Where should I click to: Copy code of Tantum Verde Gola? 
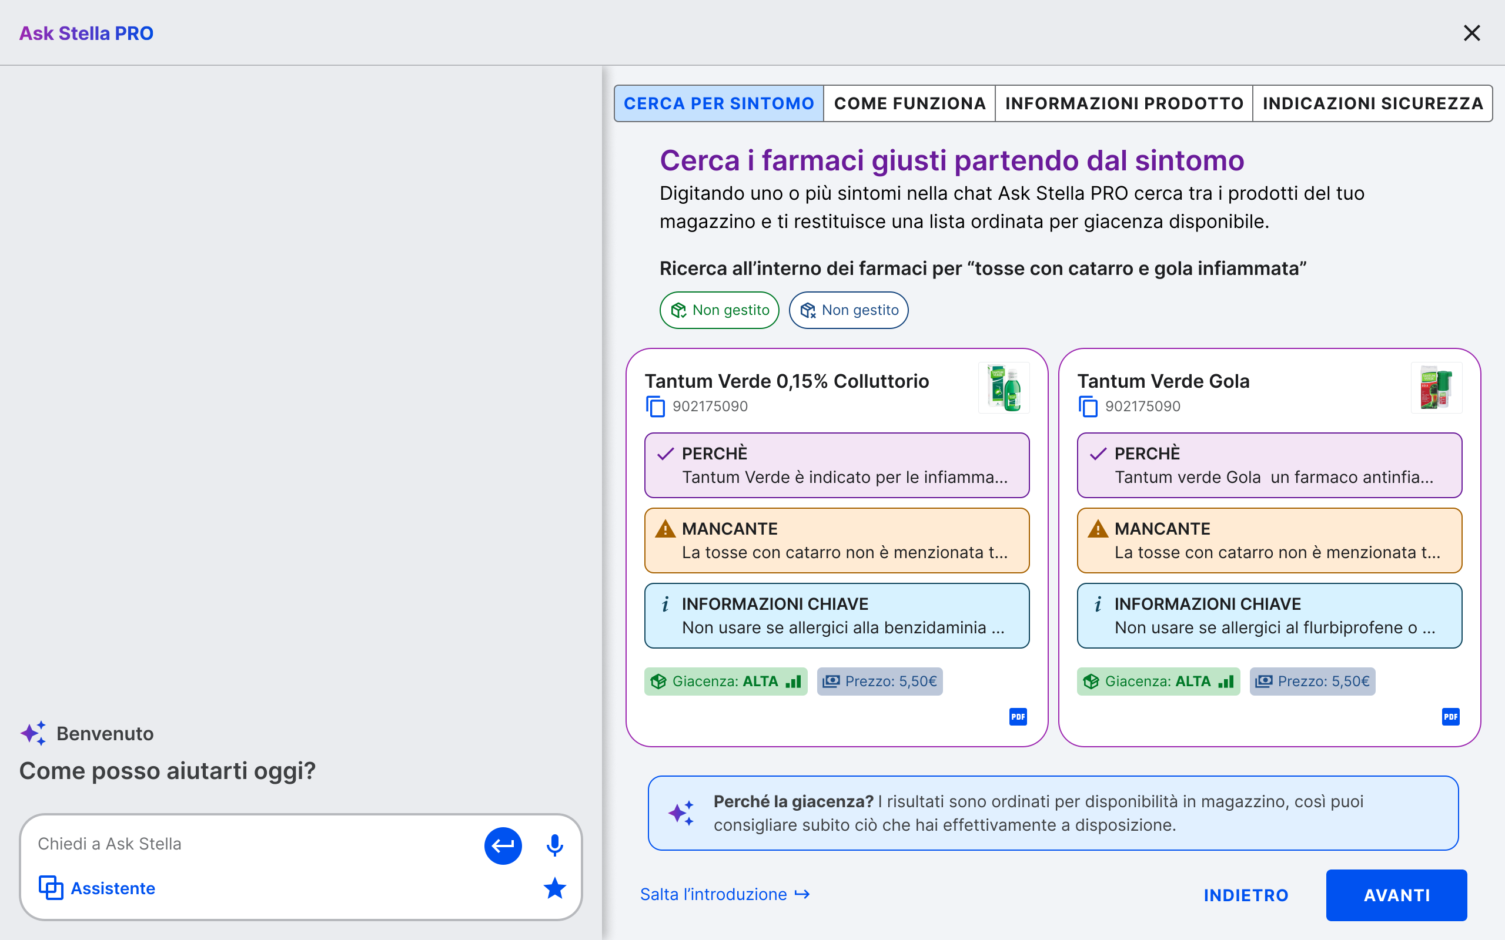(x=1088, y=407)
